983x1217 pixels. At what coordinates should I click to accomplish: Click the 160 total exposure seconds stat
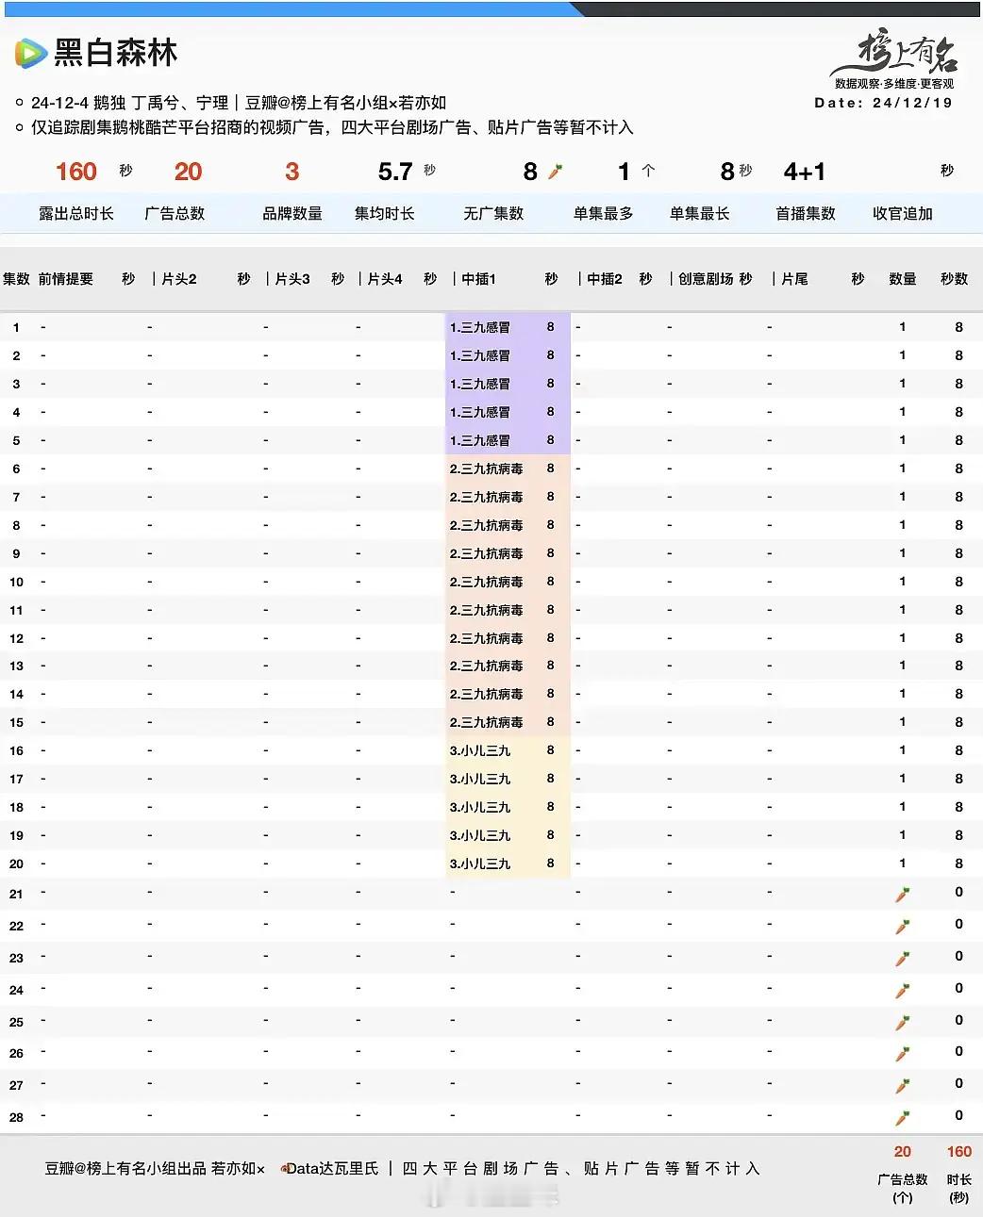75,172
